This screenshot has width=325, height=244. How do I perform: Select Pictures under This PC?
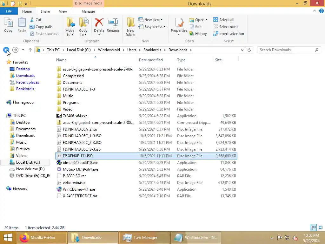(23, 149)
